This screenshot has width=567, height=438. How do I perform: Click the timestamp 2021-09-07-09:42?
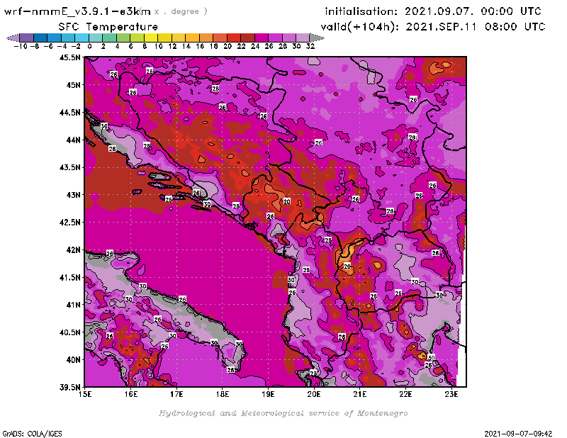click(518, 434)
